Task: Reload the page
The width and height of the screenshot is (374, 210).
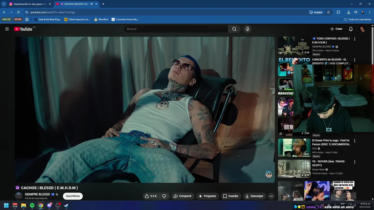Action: [x=18, y=12]
